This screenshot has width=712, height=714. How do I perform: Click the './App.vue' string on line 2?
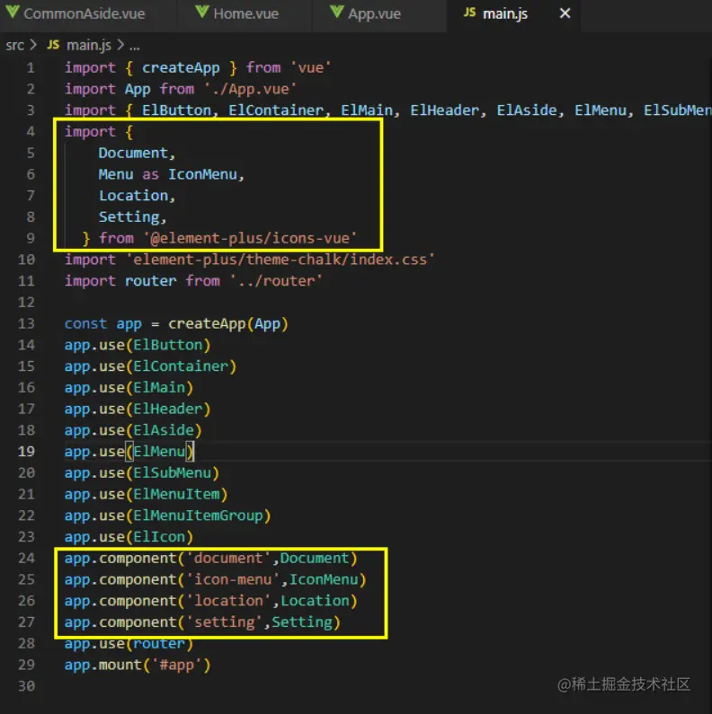250,89
